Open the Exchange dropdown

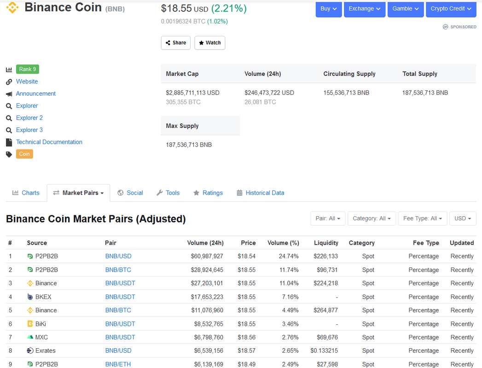click(365, 9)
